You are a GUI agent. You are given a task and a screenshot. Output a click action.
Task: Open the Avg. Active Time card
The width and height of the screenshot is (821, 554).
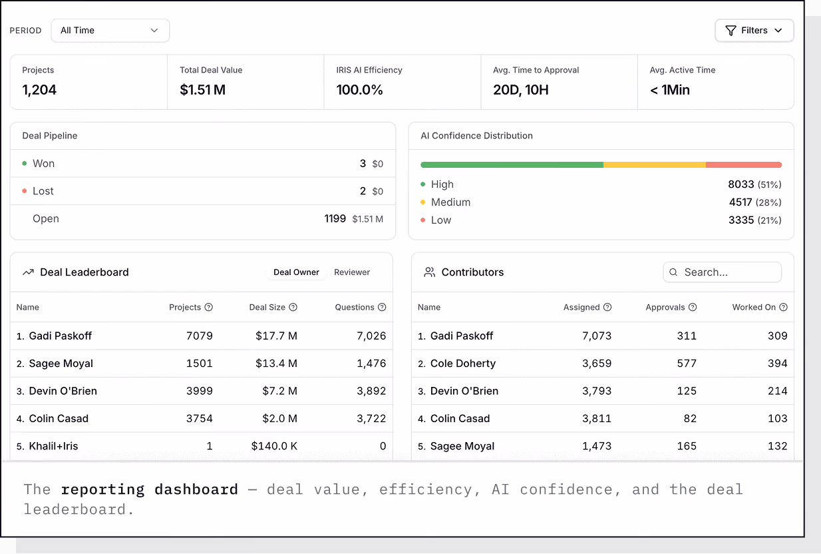pyautogui.click(x=716, y=82)
